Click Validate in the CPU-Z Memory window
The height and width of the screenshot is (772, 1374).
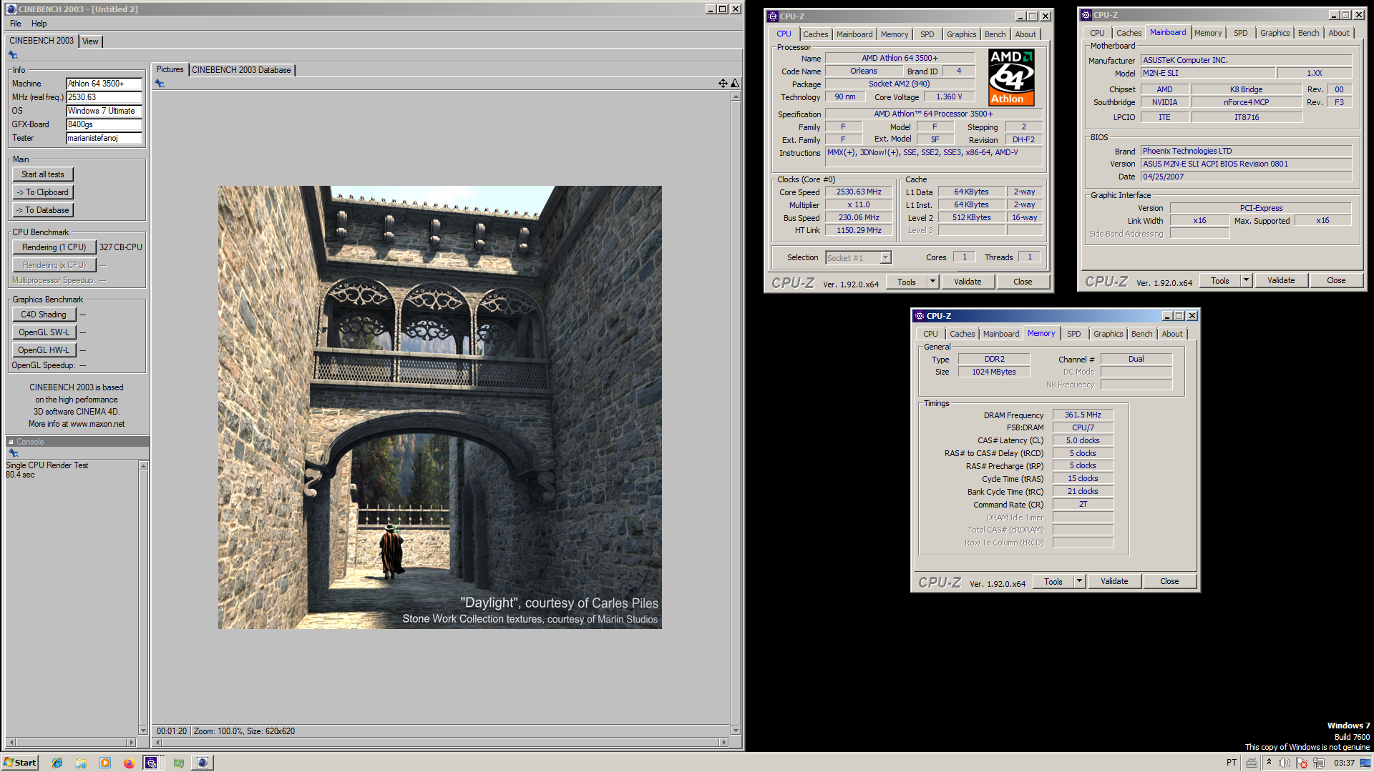coord(1114,581)
